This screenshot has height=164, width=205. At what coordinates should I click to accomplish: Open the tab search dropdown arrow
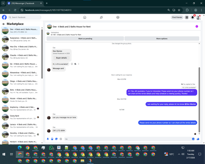[3, 3]
